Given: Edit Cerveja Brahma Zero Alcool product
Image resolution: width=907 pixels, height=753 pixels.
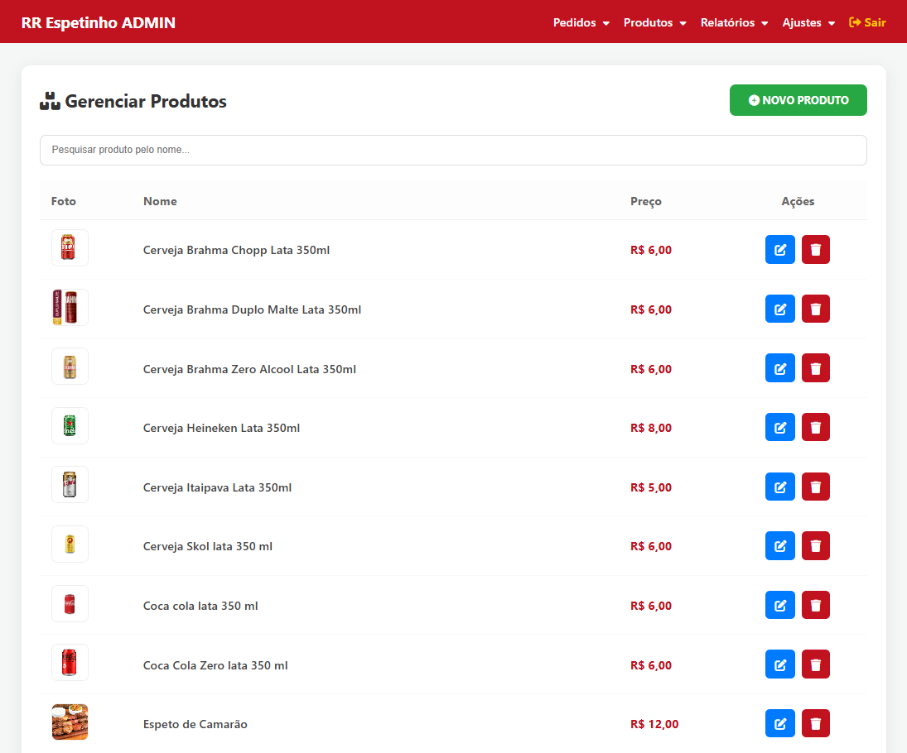Looking at the screenshot, I should point(779,368).
